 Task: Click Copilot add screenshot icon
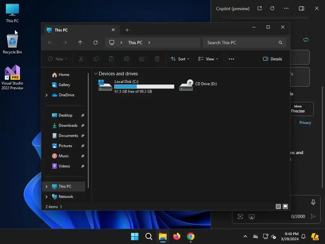point(240,216)
